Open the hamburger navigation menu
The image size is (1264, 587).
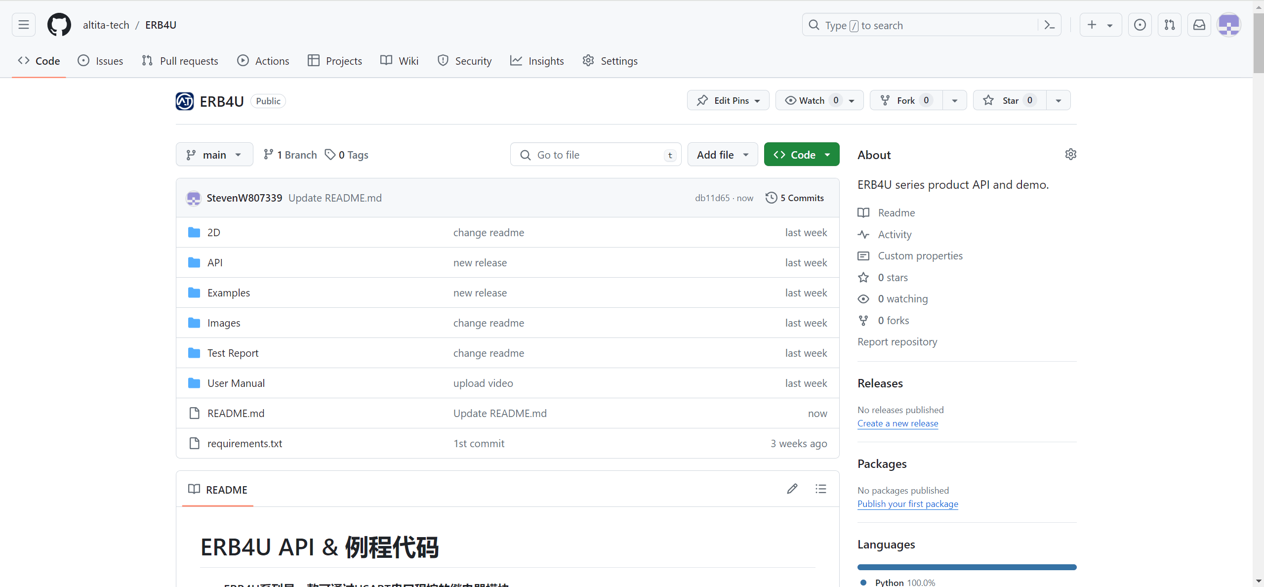coord(24,25)
